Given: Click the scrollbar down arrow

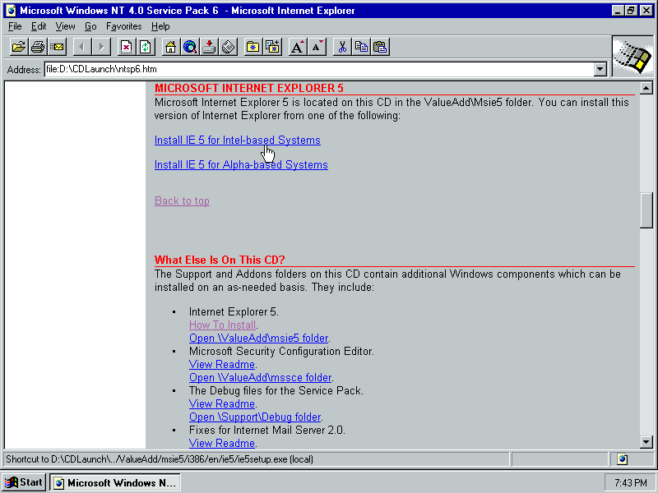Looking at the screenshot, I should 646,442.
